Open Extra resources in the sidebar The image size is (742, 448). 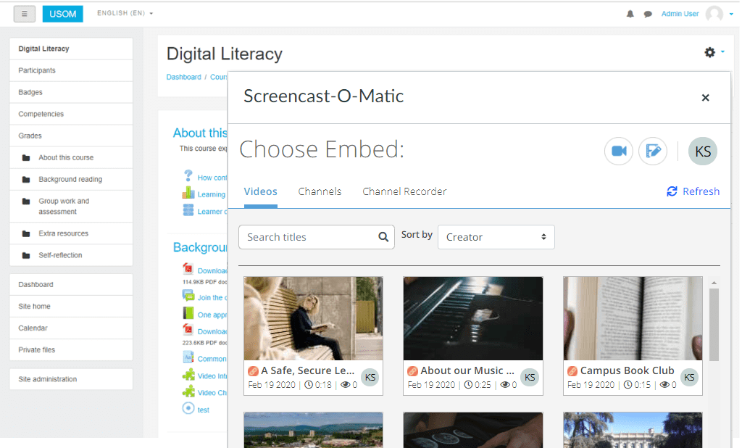[x=71, y=233]
